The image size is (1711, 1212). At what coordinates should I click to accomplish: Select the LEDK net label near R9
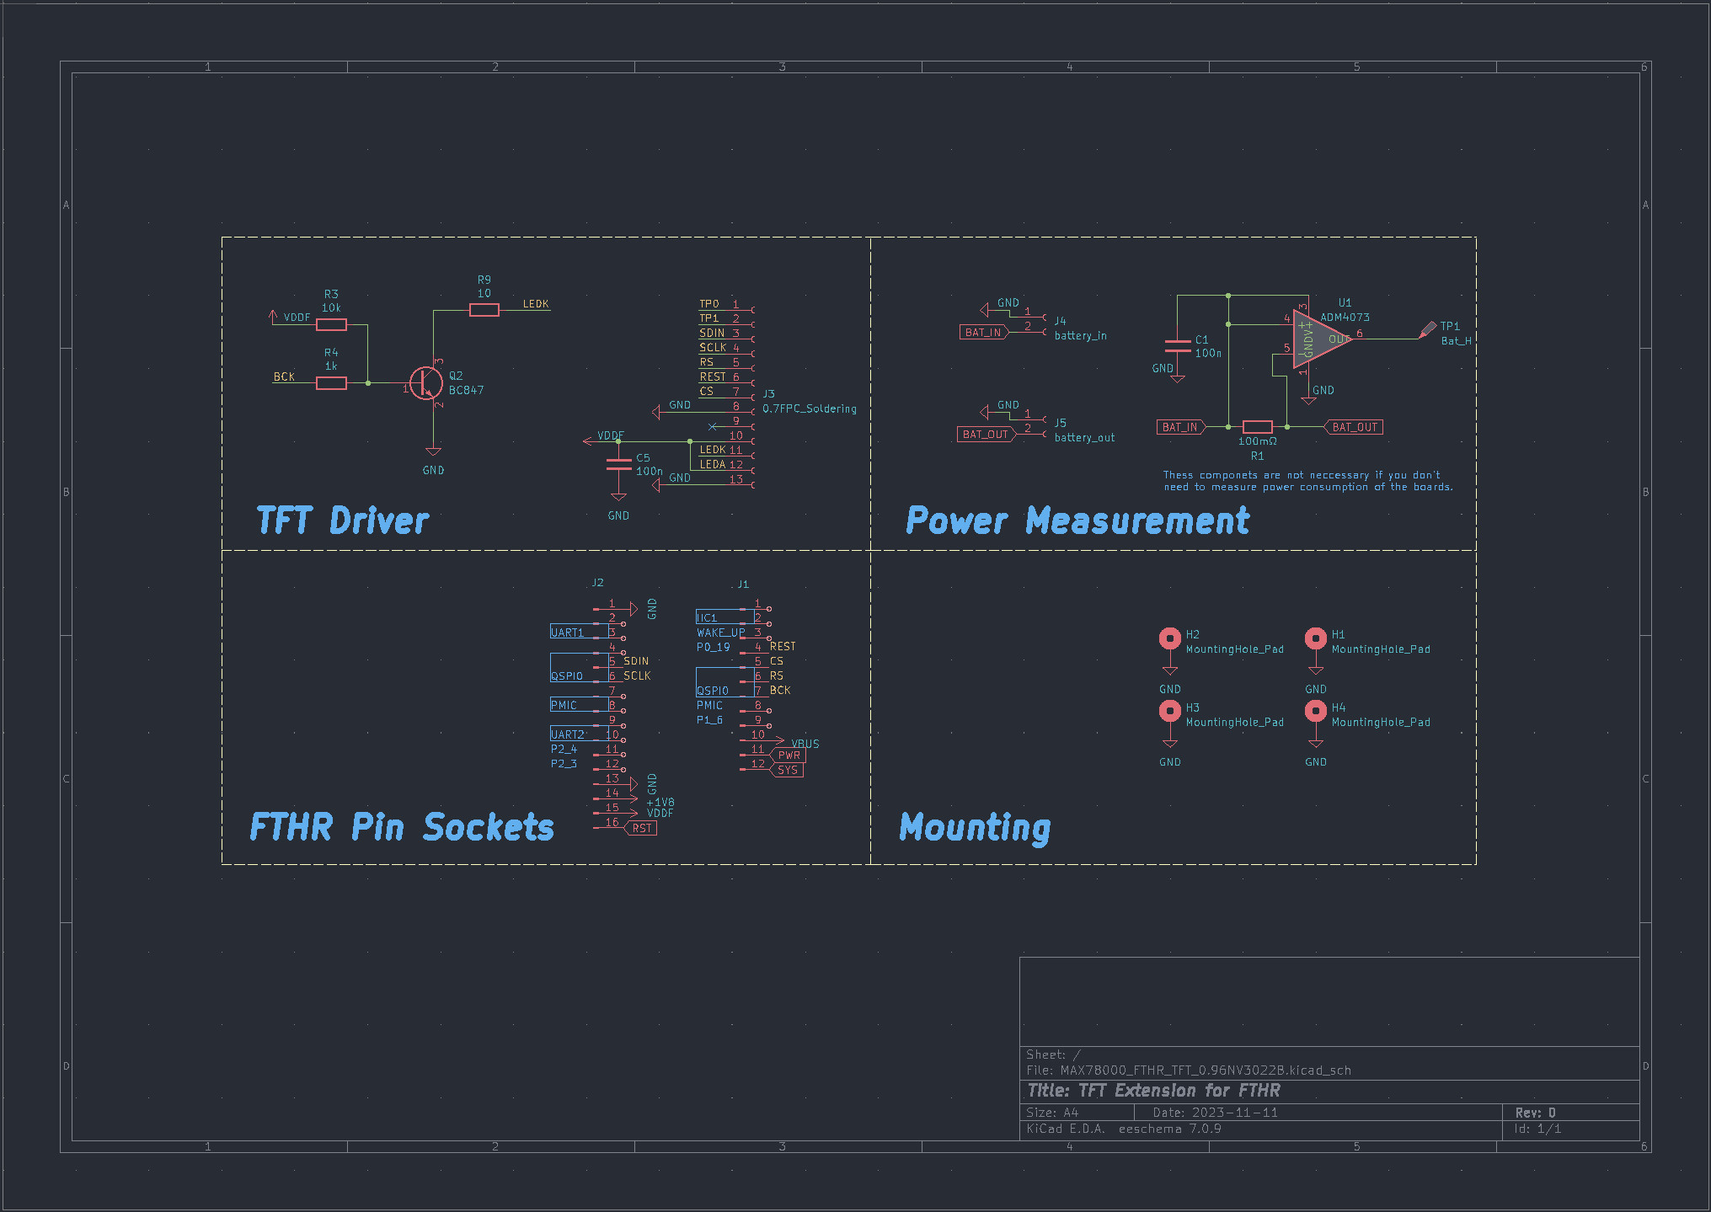[x=536, y=304]
